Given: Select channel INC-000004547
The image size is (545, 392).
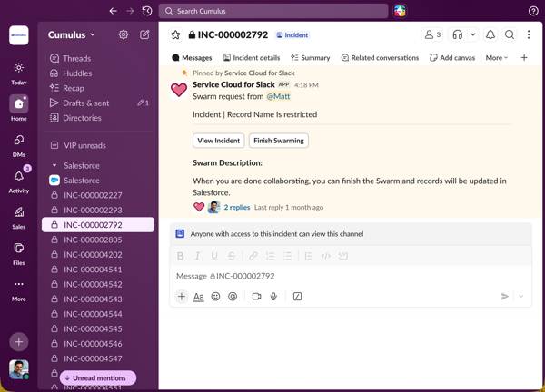Looking at the screenshot, I should click(98, 358).
